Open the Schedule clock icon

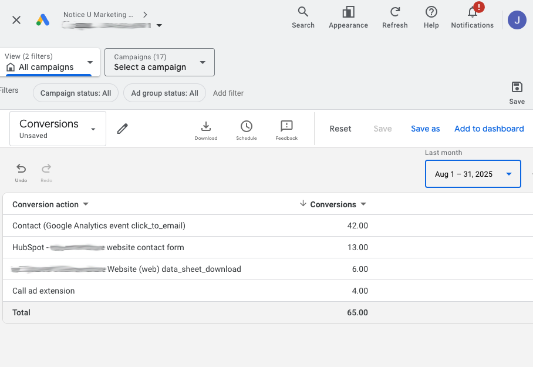(247, 127)
